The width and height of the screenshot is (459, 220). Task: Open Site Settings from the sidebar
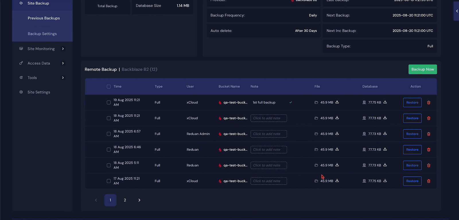(39, 92)
